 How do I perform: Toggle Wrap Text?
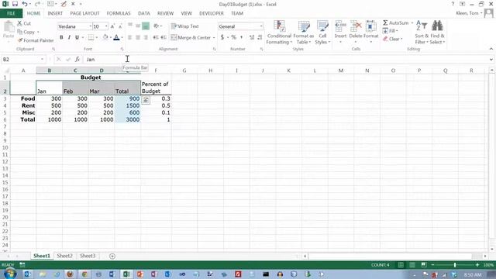pyautogui.click(x=185, y=26)
